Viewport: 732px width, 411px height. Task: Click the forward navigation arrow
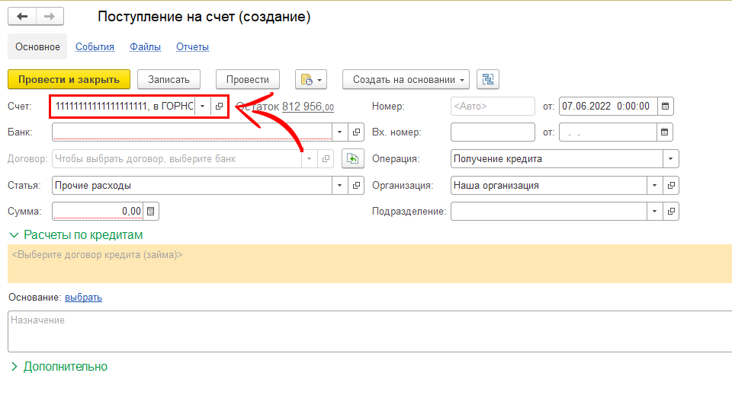coord(50,17)
